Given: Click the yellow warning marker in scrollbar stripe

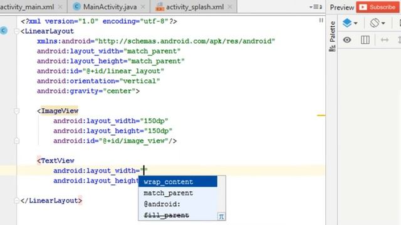Looking at the screenshot, I should (321, 115).
